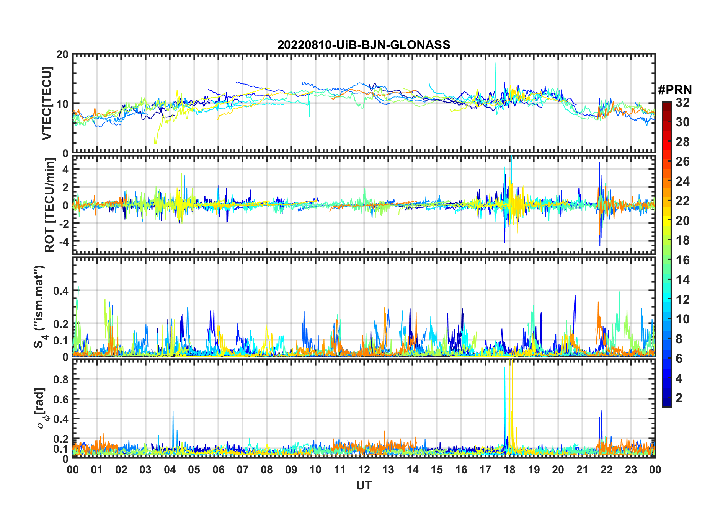Viewport: 728px width, 509px height.
Task: Click the ROT [TECU/min] y-axis label
Action: [49, 205]
